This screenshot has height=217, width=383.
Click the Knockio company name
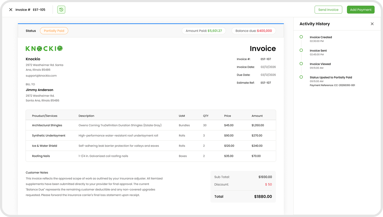33,59
